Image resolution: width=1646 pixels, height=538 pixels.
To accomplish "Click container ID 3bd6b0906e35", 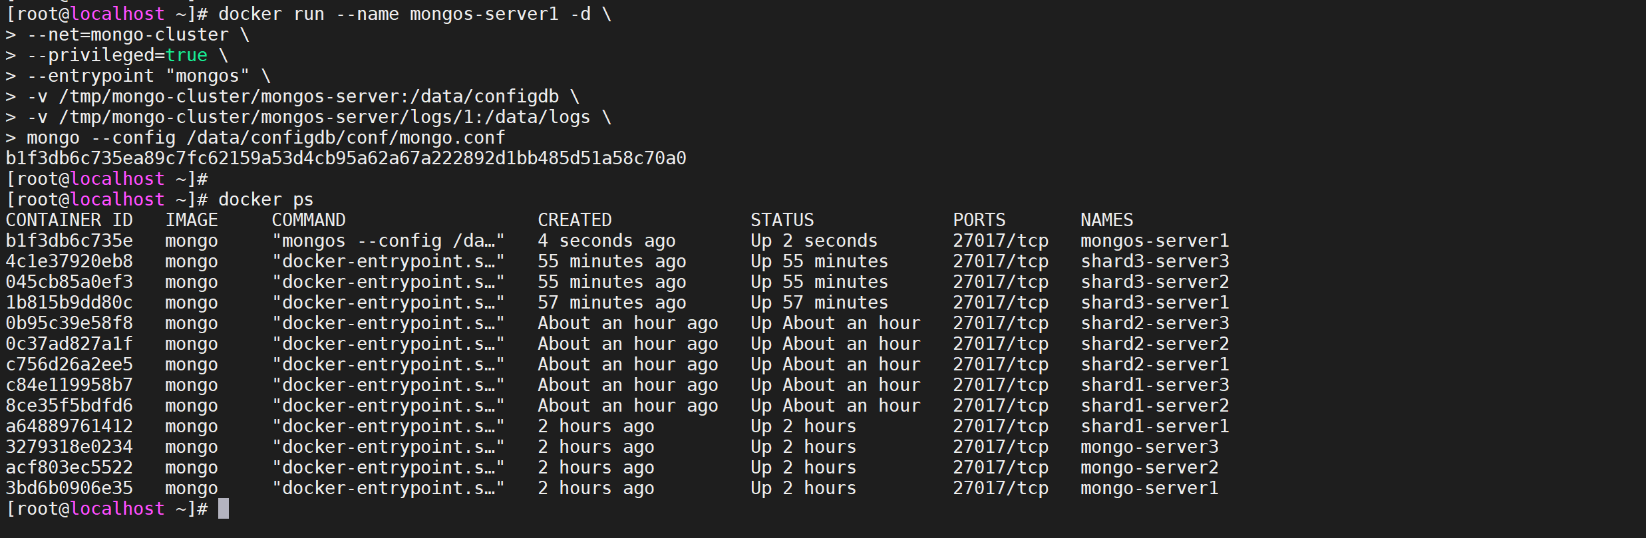I will click(x=69, y=488).
